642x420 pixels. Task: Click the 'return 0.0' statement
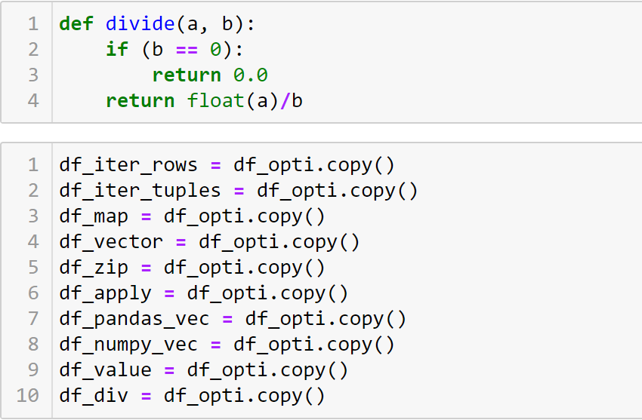210,75
